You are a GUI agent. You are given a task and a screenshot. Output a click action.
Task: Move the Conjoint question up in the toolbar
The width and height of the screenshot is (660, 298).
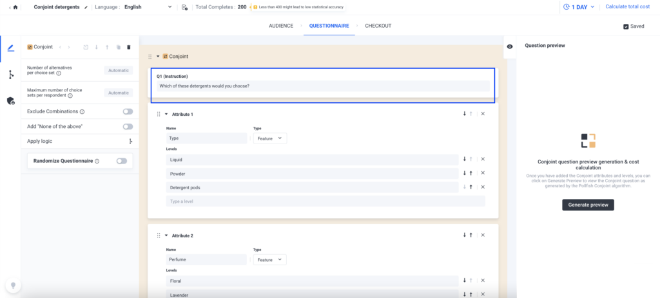click(108, 47)
